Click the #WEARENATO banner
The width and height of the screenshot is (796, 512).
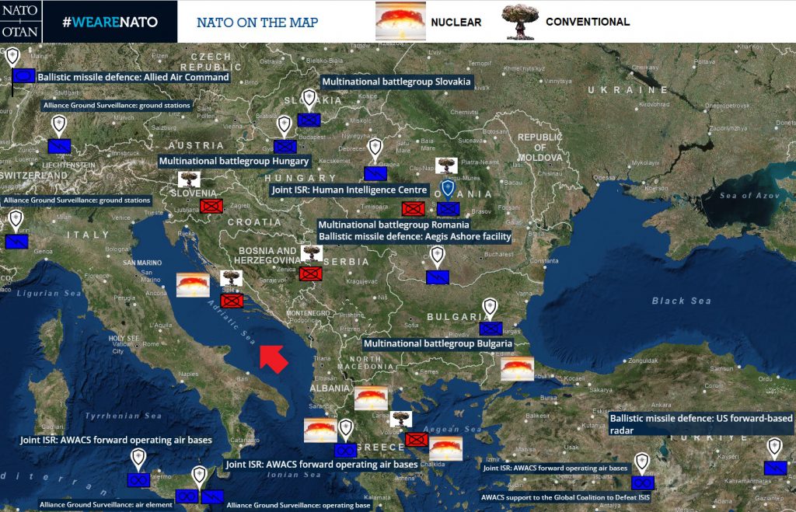coord(110,22)
